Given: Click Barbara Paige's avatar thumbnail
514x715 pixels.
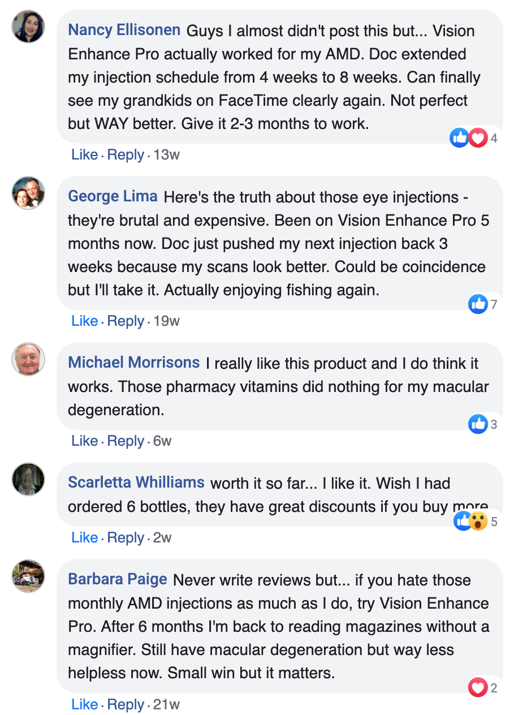Looking at the screenshot, I should (x=28, y=576).
